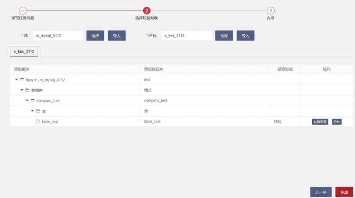
Task: Click file icon beside source table_test
Action: [38, 122]
